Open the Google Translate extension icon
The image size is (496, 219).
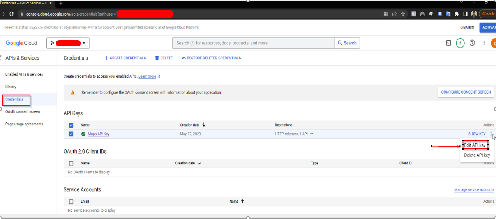pos(448,14)
